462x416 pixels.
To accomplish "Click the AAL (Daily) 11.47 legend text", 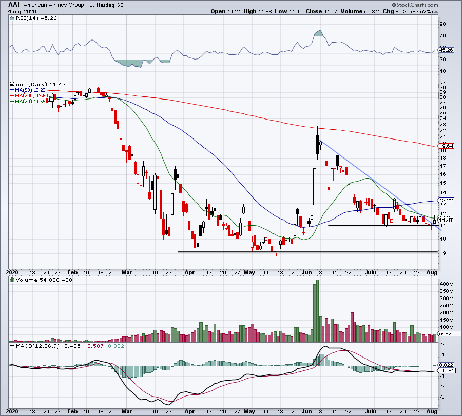I will [x=41, y=84].
